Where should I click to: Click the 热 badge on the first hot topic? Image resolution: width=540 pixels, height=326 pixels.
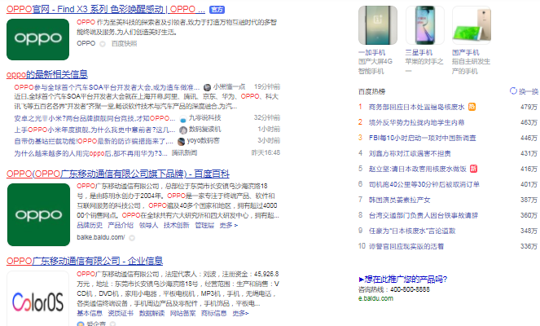[472, 107]
